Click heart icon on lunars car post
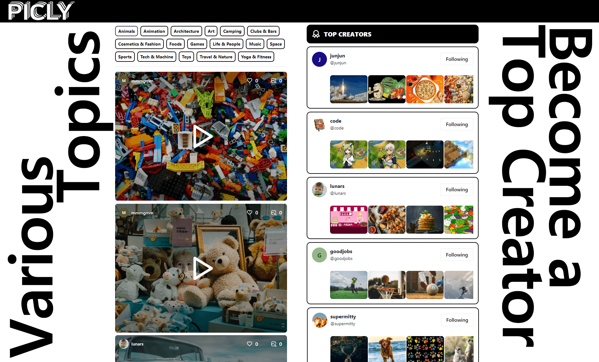599x362 pixels. point(250,344)
